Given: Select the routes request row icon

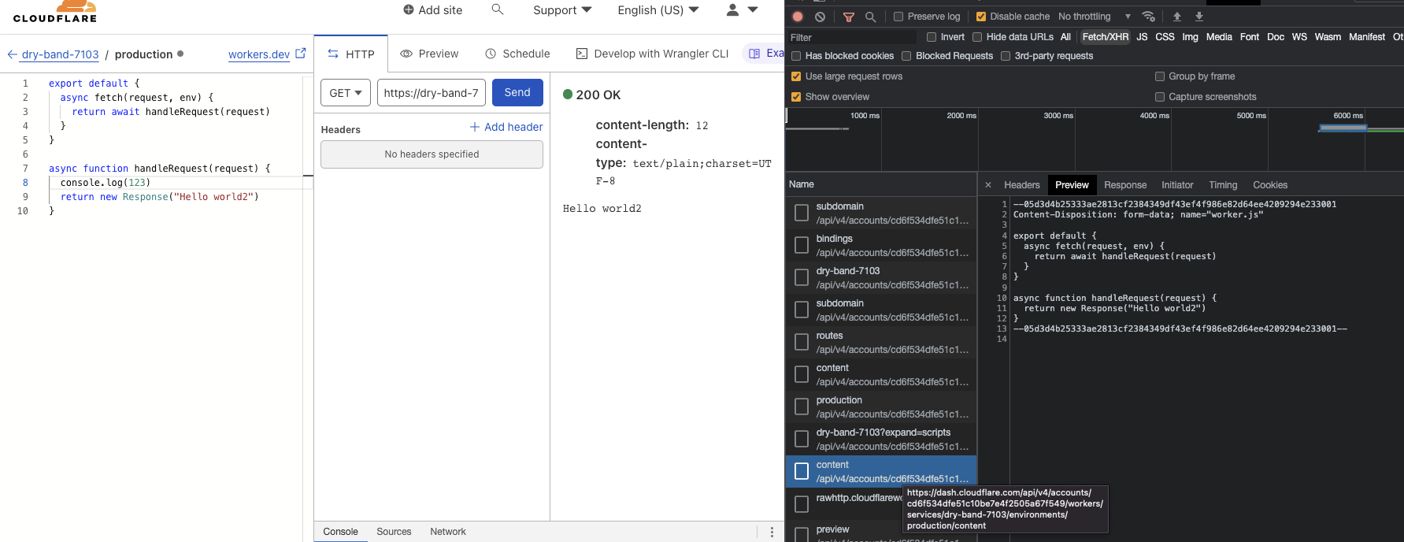Looking at the screenshot, I should [802, 342].
